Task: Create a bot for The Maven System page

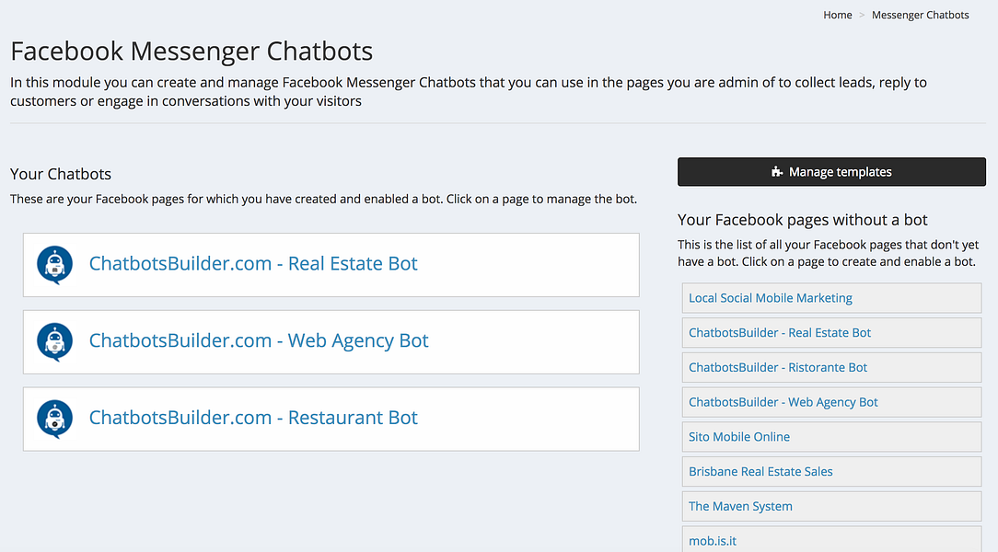Action: click(740, 506)
